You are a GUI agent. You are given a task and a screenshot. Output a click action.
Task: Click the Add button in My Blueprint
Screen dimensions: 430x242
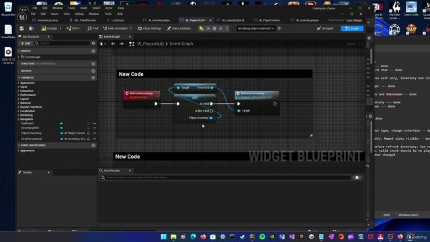pos(26,43)
